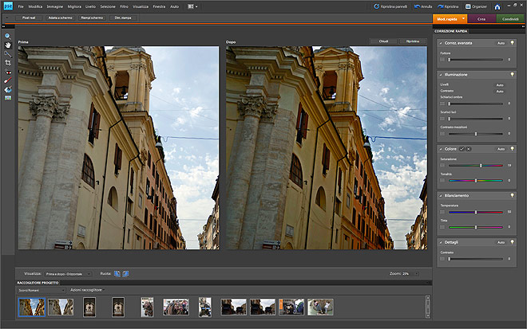
Task: Click the project bin vertical scrollbar
Action: (x=428, y=307)
